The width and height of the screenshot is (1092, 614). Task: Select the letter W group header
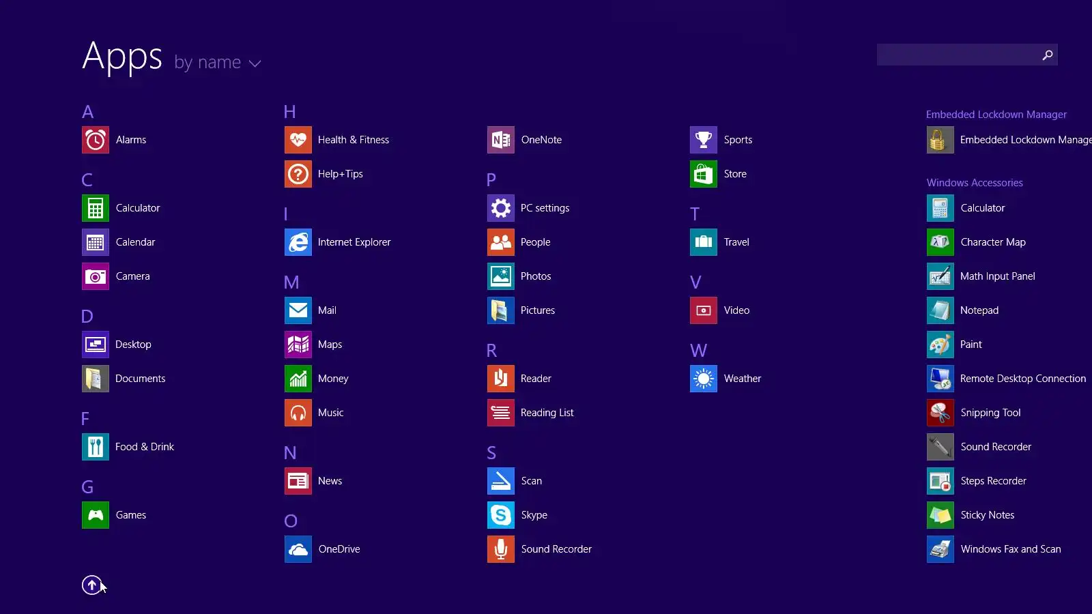(x=698, y=351)
